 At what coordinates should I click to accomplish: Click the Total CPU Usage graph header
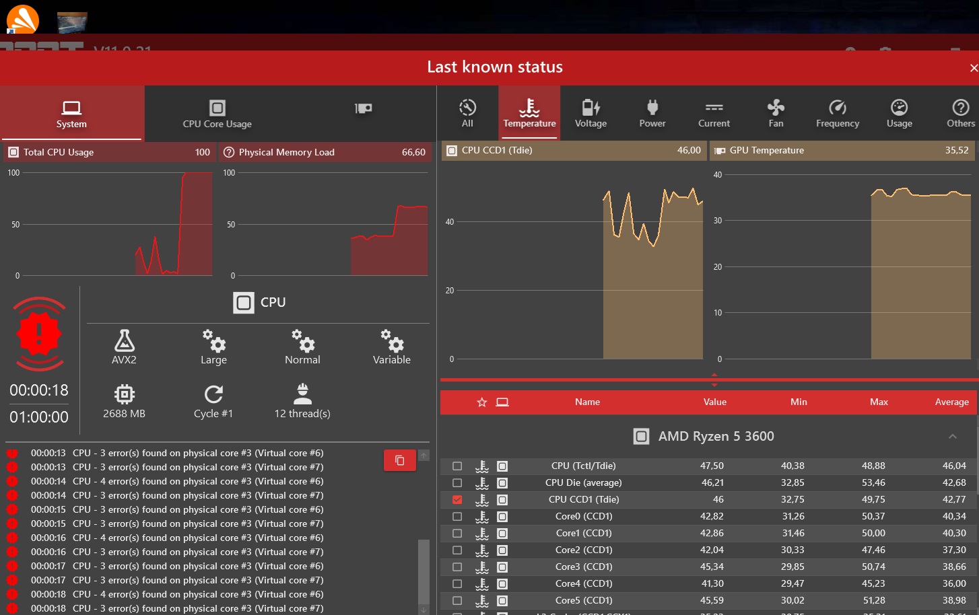pyautogui.click(x=109, y=152)
